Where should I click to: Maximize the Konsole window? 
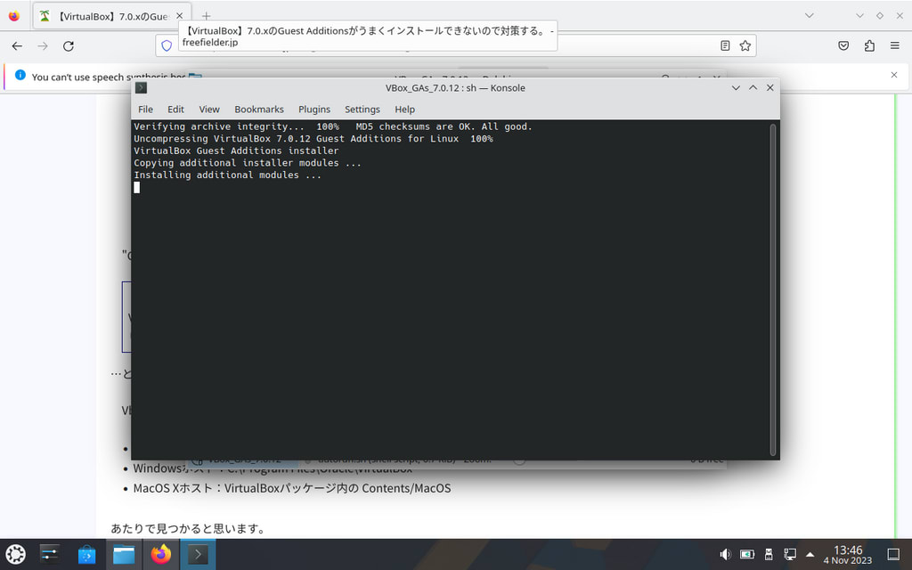pos(753,88)
